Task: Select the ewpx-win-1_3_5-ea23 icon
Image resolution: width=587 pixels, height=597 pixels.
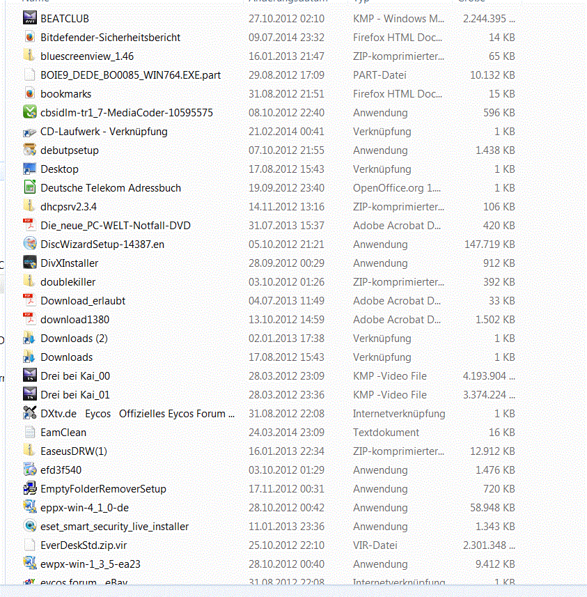Action: pyautogui.click(x=30, y=564)
